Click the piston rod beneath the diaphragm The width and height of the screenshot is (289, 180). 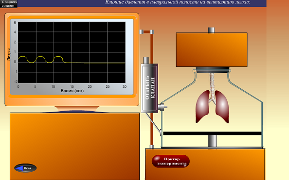(213, 141)
